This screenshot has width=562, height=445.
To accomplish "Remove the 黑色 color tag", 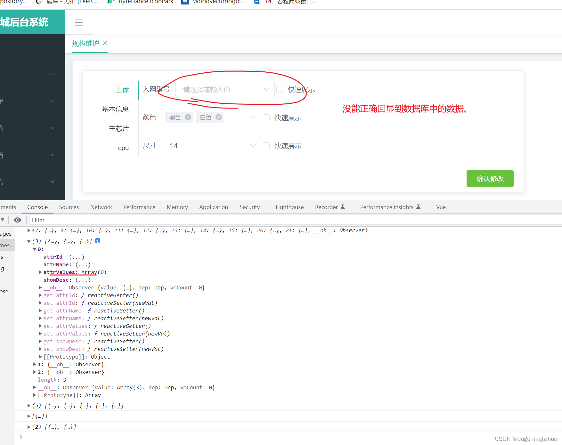I will point(188,117).
